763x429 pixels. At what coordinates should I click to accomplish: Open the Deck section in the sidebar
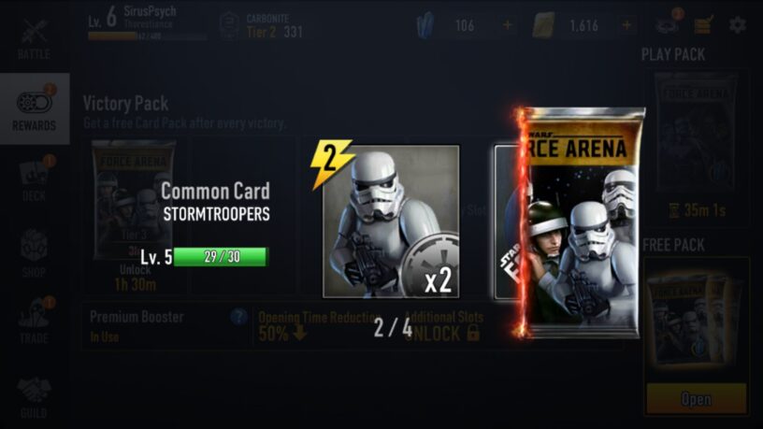click(x=34, y=180)
